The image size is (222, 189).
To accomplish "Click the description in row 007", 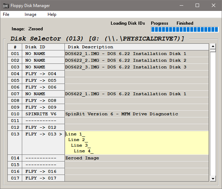I will tap(125, 94).
